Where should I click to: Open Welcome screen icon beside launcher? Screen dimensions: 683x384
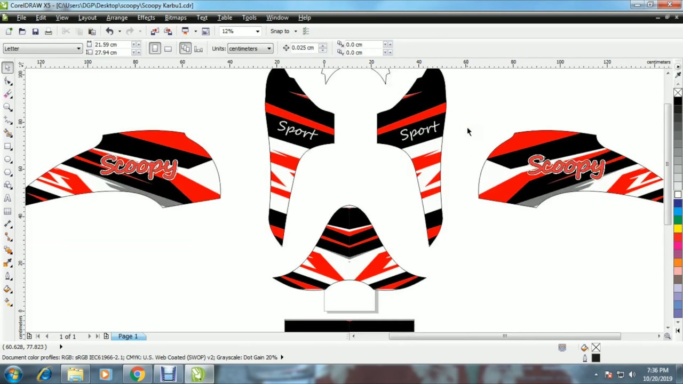[205, 31]
